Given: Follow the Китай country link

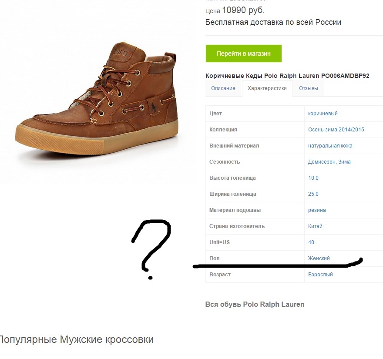Looking at the screenshot, I should (x=315, y=226).
